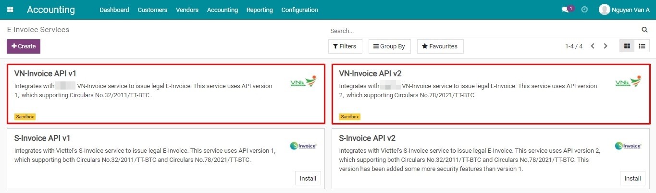Click Sandbox tag on VN-Invoice API v1
Viewport: 656px width, 193px height.
25,116
